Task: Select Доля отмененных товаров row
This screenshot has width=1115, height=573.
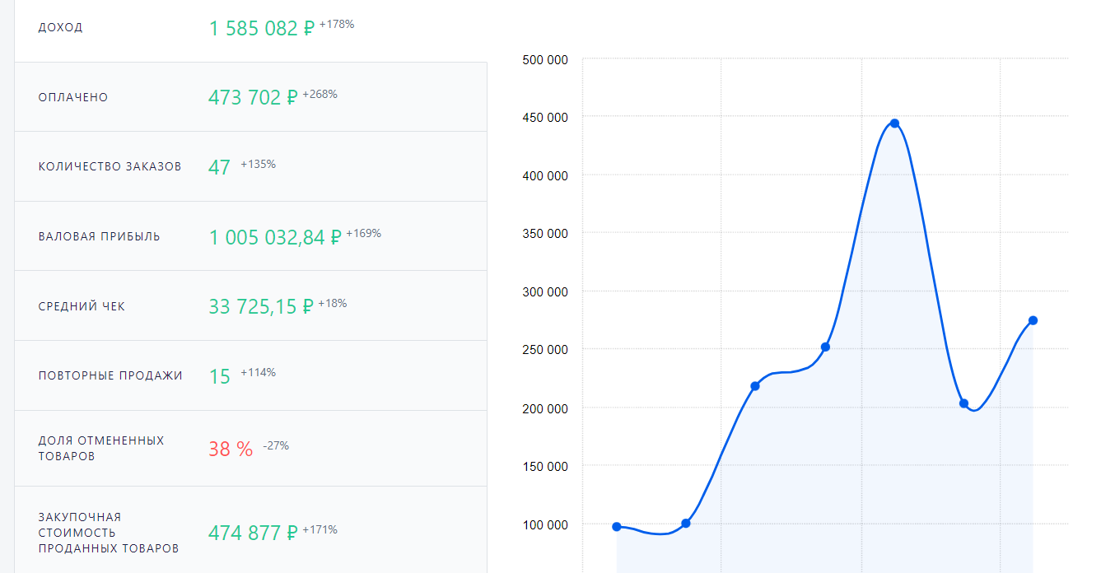Action: (251, 449)
